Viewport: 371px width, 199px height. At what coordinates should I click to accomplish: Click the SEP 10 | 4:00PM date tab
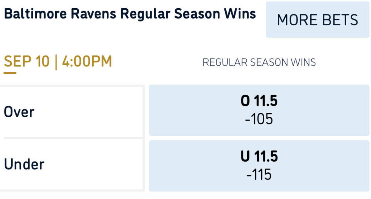[58, 62]
